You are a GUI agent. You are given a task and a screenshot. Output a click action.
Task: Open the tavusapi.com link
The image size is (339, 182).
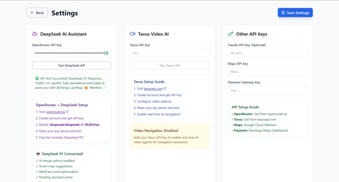click(x=153, y=89)
